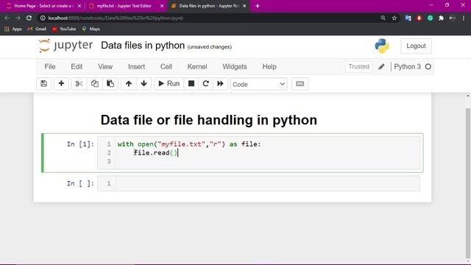This screenshot has width=471, height=265.
Task: Restart the kernel icon
Action: click(x=206, y=83)
